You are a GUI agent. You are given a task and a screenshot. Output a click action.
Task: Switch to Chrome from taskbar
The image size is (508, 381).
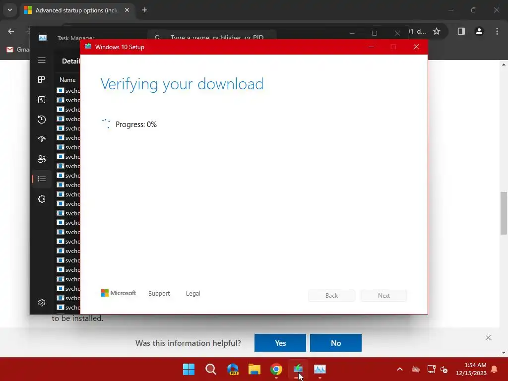click(276, 369)
